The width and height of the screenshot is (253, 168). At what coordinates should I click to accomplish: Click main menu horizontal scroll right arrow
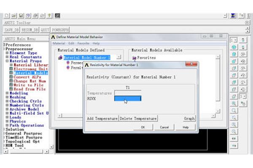tap(46, 152)
